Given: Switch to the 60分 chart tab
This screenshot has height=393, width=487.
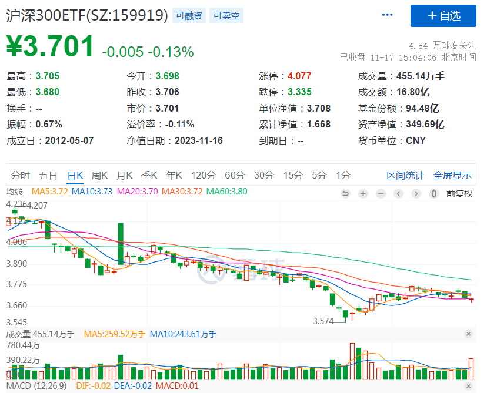Looking at the screenshot, I should 235,175.
